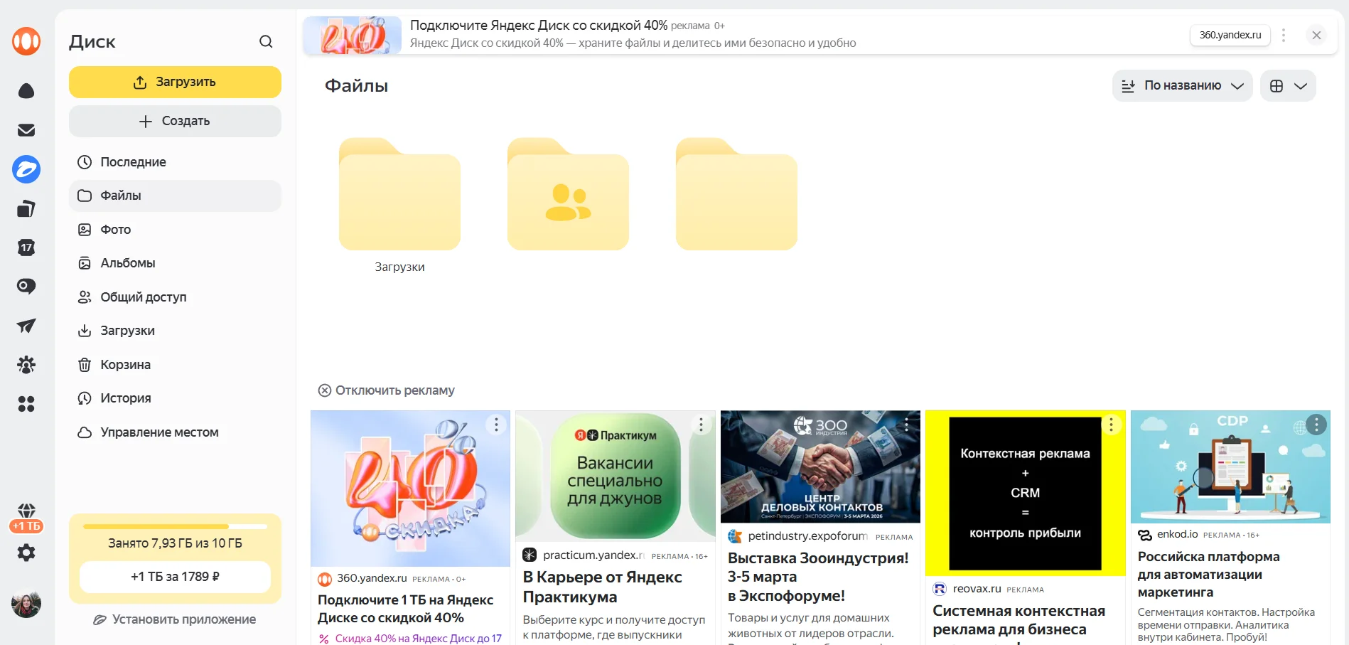This screenshot has width=1349, height=645.
Task: Go to Фото in the sidebar
Action: 175,230
